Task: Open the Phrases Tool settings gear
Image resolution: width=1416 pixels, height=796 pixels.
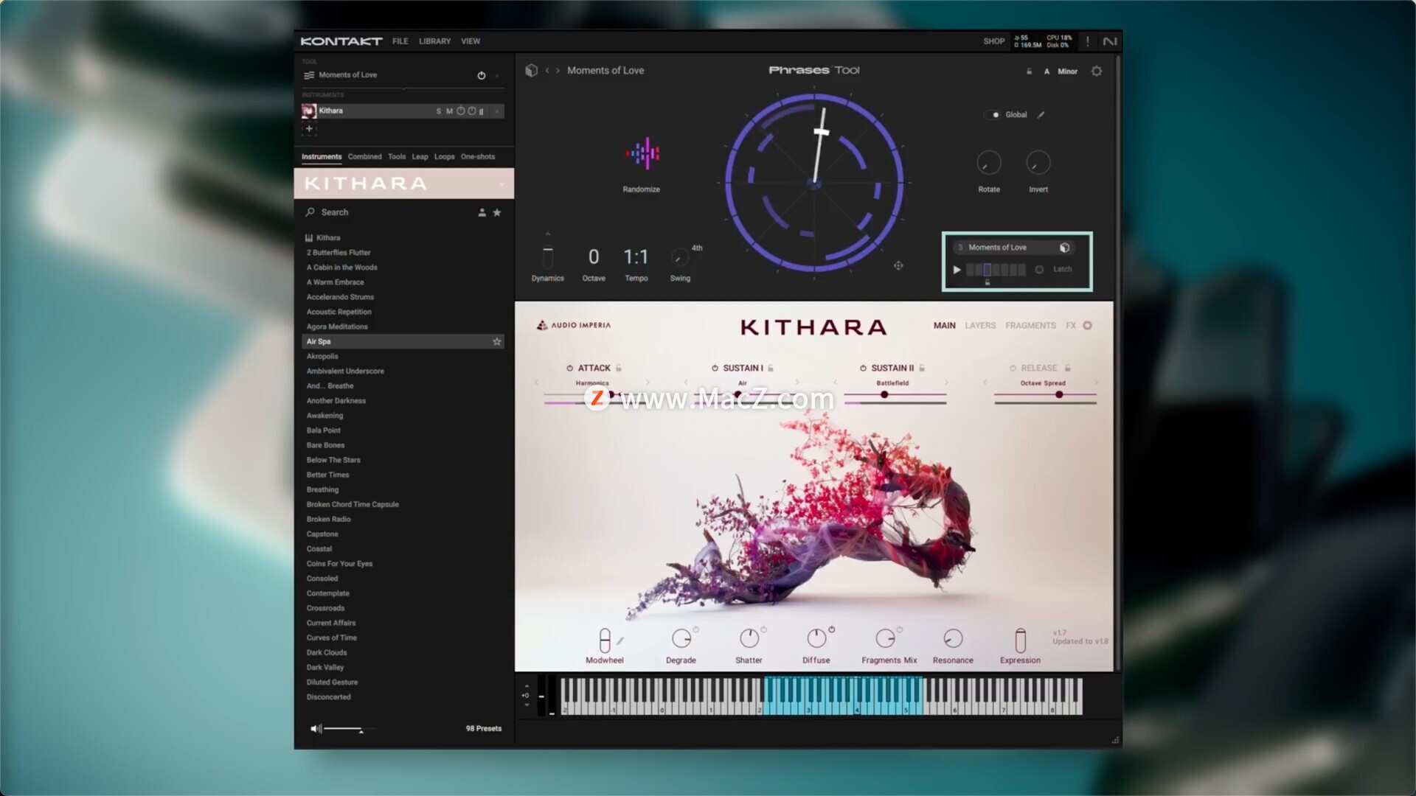Action: [x=1097, y=71]
